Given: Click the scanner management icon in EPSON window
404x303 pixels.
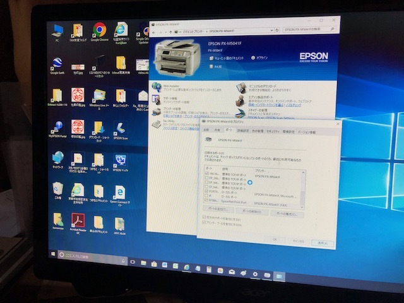Looking at the screenshot, I should [x=240, y=113].
